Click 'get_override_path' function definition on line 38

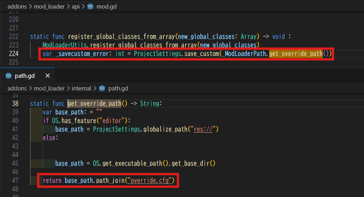[x=94, y=103]
